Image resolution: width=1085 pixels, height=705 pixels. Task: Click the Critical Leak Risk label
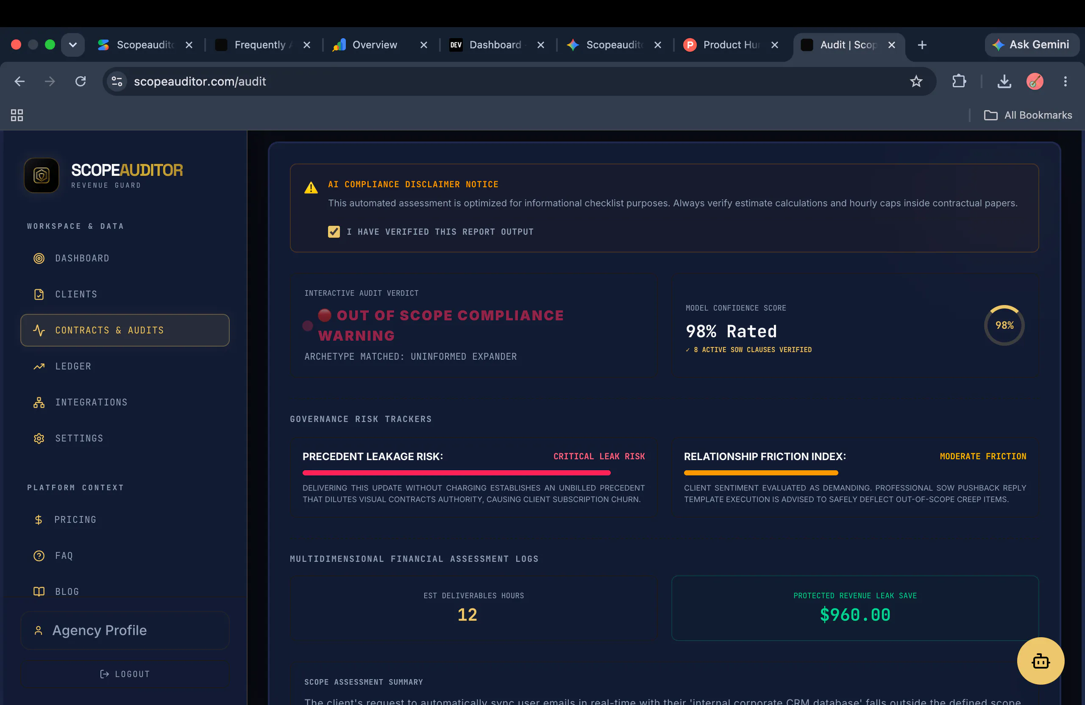[x=599, y=457]
